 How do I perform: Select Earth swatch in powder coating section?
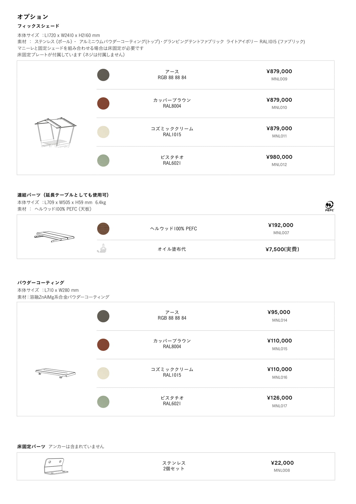click(x=103, y=316)
